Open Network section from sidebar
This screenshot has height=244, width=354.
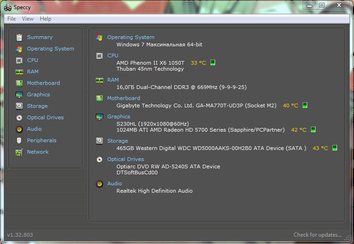coord(38,152)
